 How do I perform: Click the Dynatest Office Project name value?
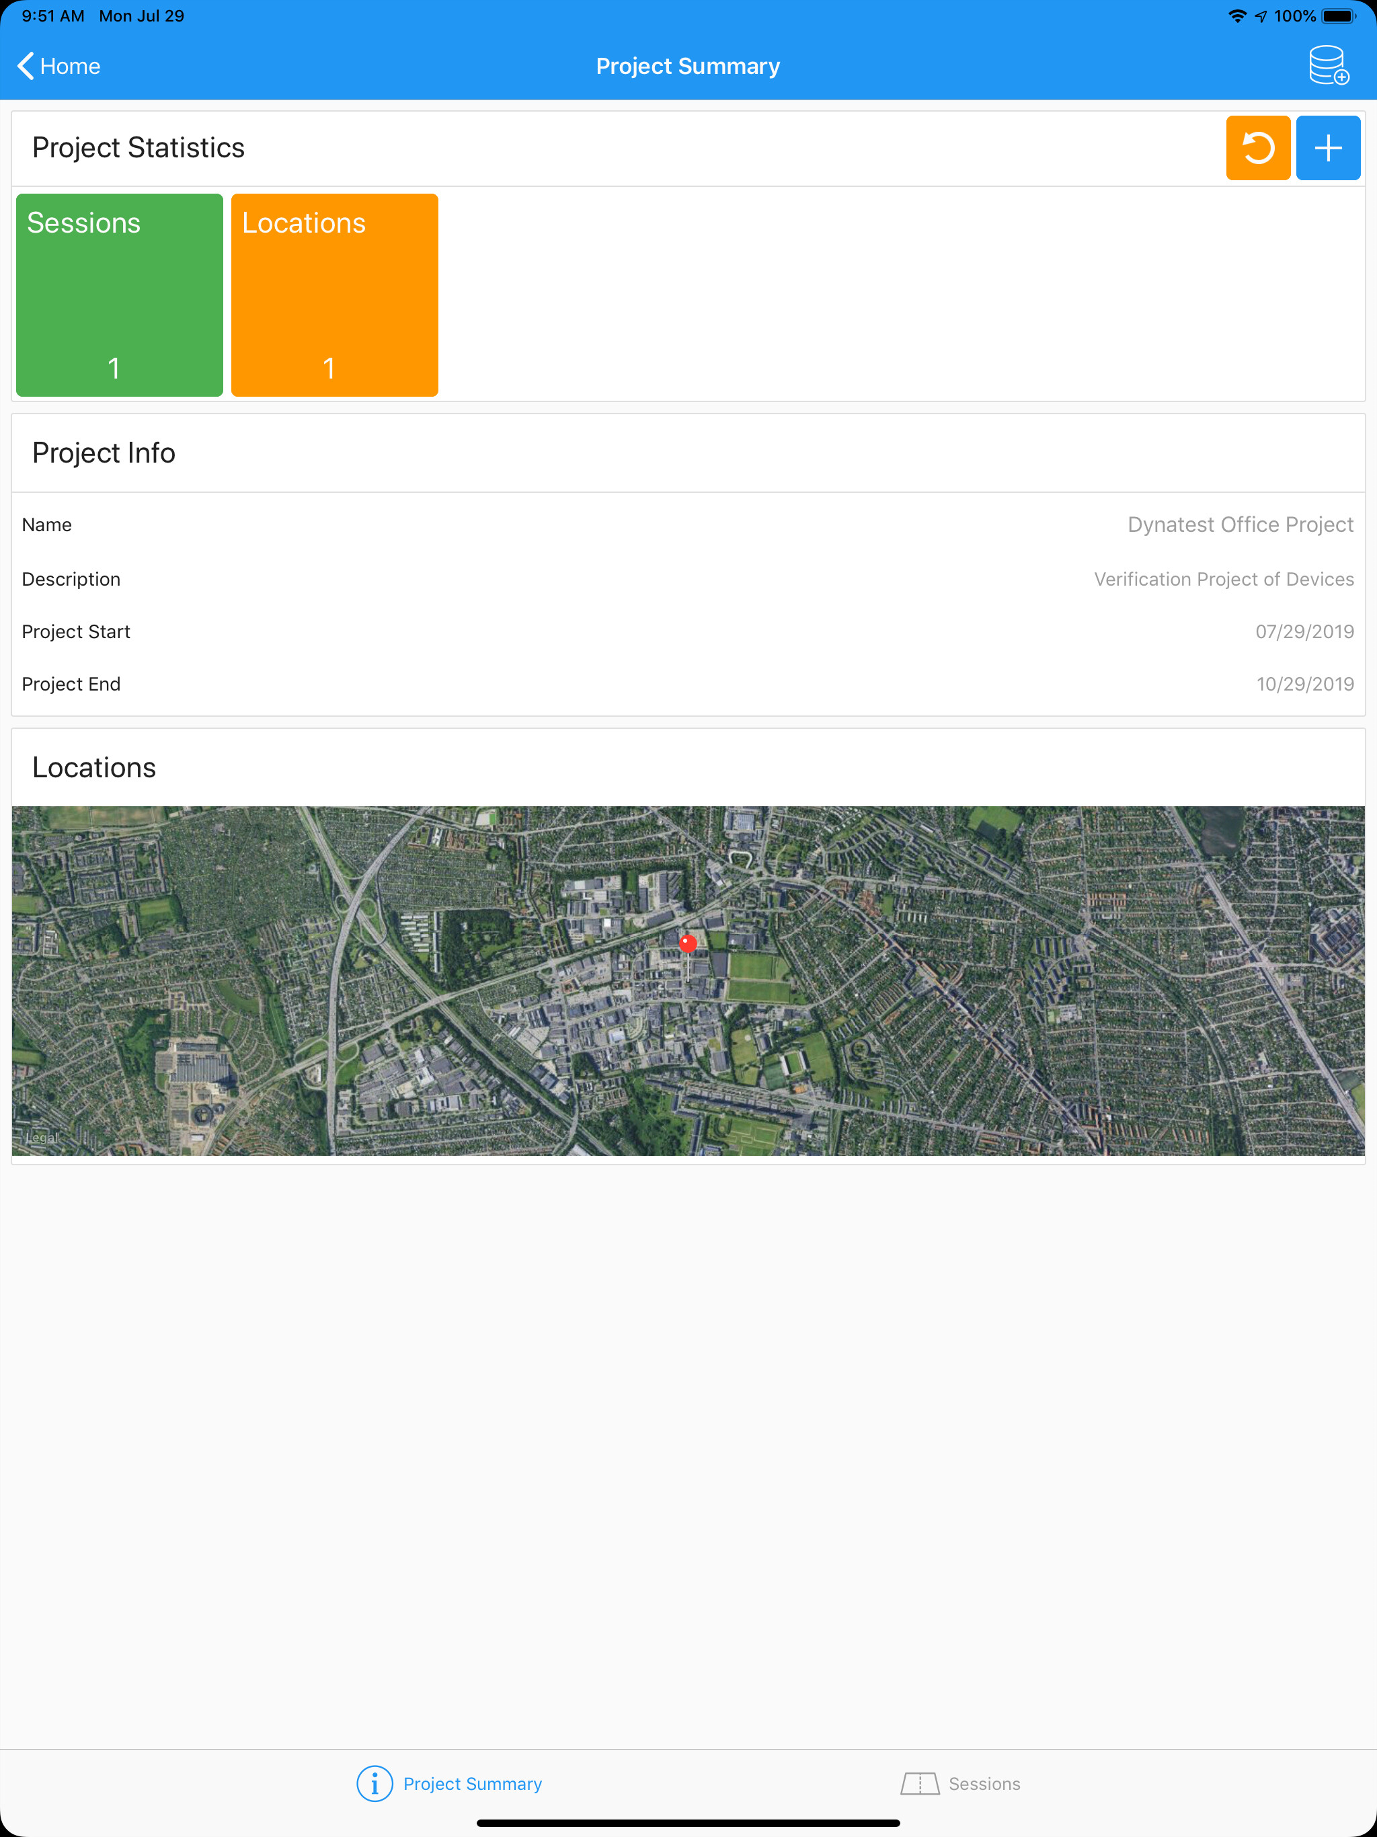(1240, 525)
